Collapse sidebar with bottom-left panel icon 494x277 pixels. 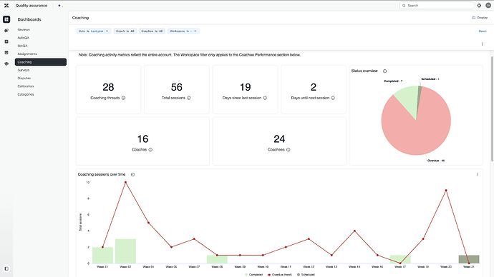point(6,269)
